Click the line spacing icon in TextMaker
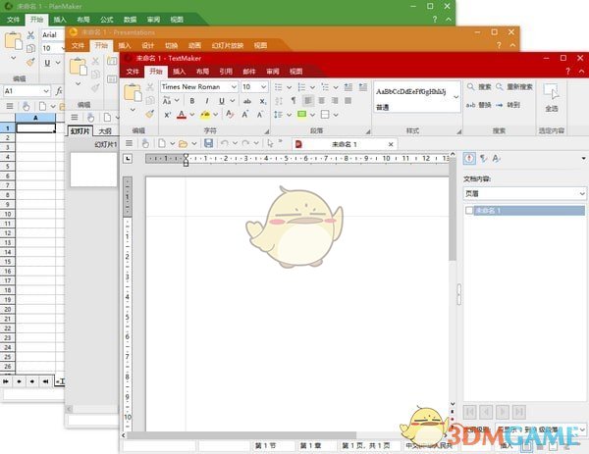The height and width of the screenshot is (454, 589). click(279, 114)
